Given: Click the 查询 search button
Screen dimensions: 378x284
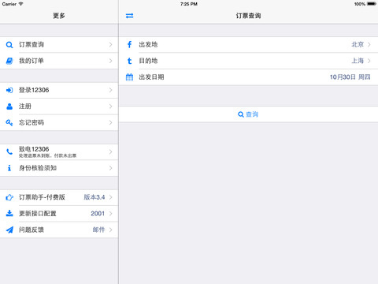Looking at the screenshot, I should (x=248, y=114).
